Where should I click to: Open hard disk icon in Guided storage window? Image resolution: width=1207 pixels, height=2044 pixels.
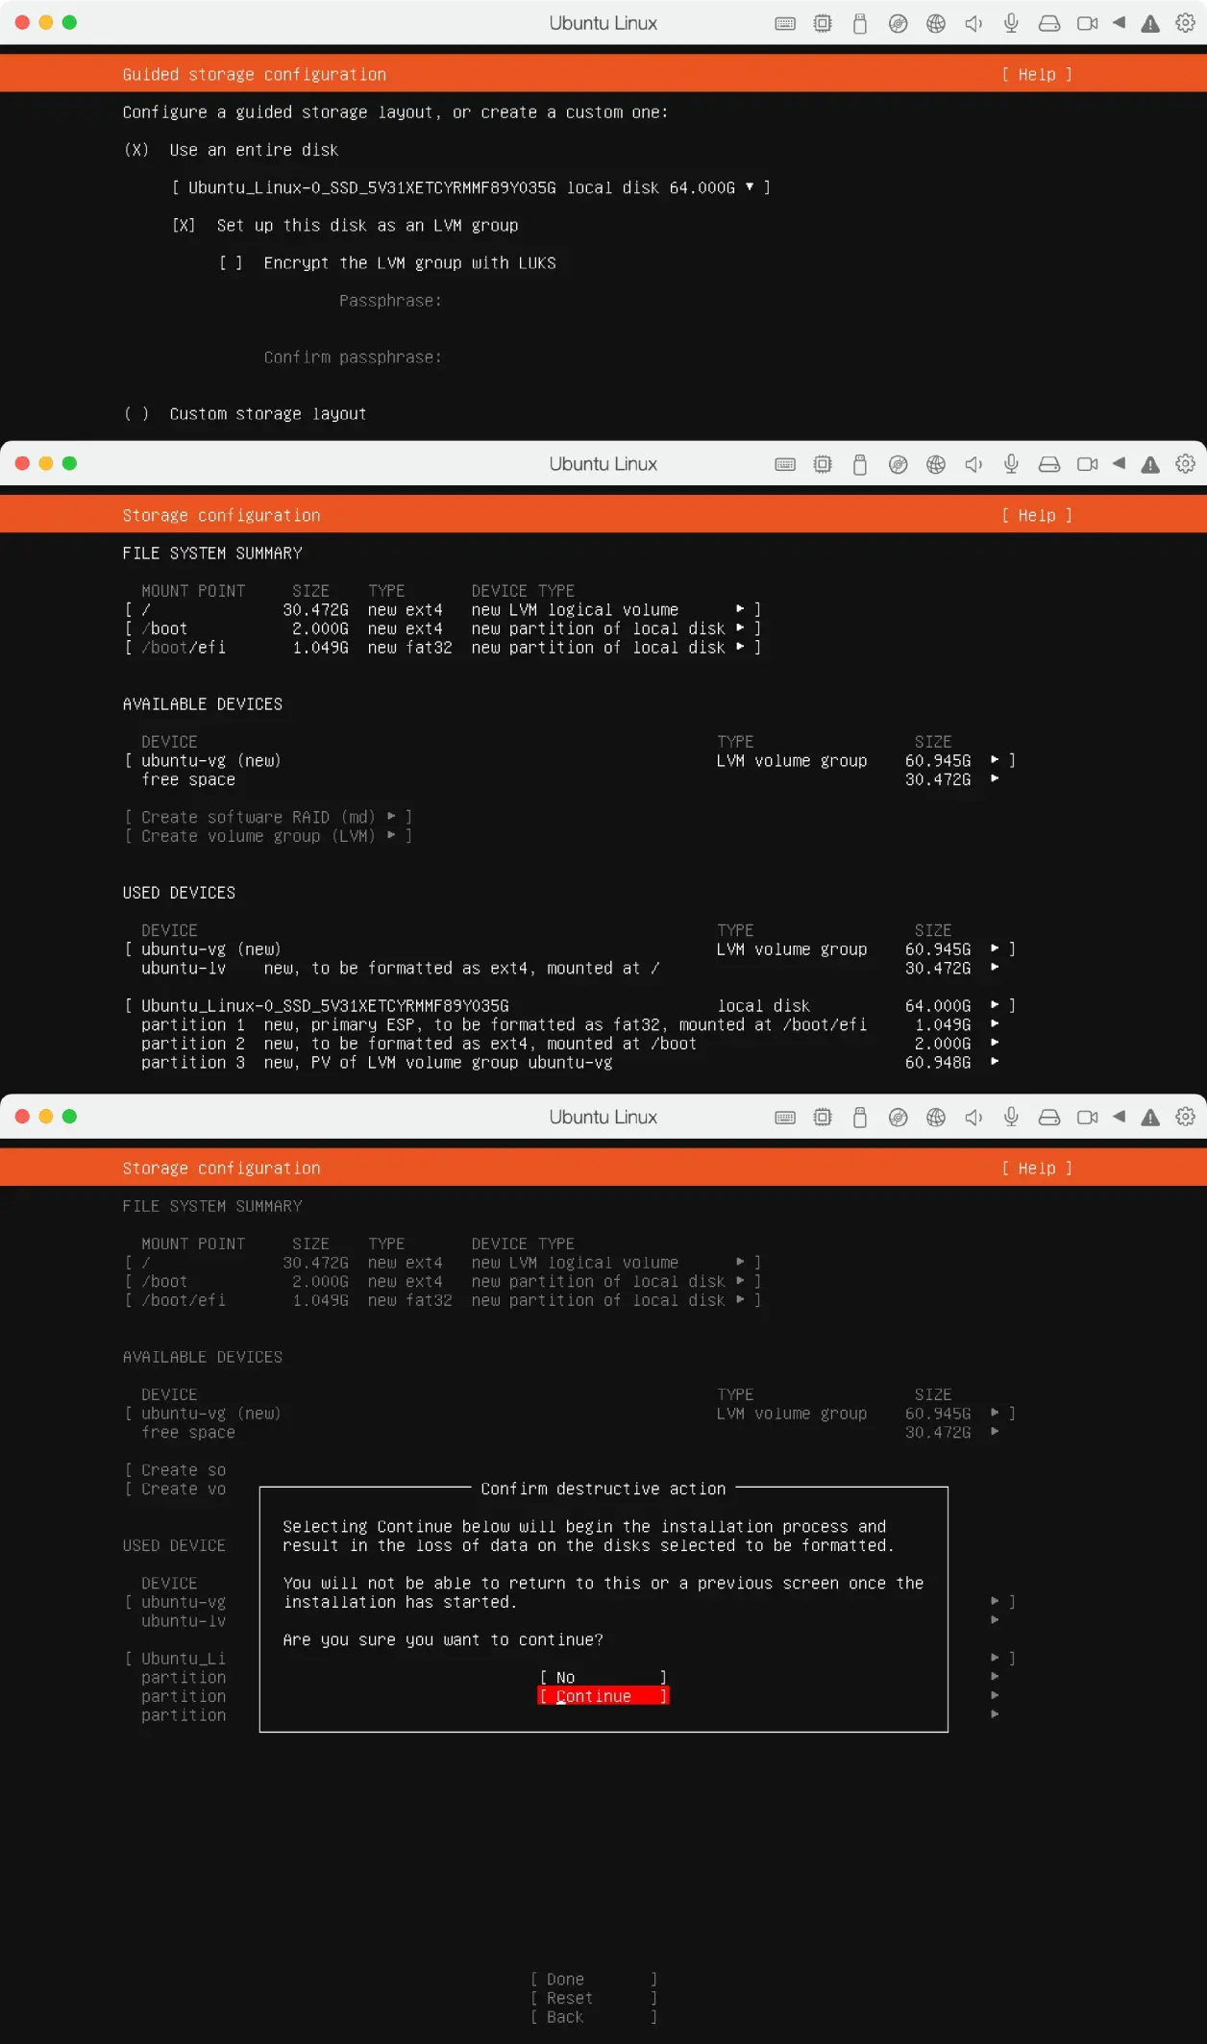1049,23
